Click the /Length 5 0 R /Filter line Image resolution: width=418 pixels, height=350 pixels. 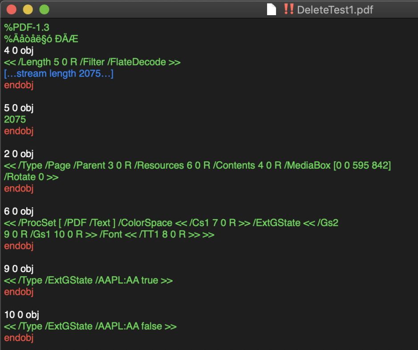[92, 62]
